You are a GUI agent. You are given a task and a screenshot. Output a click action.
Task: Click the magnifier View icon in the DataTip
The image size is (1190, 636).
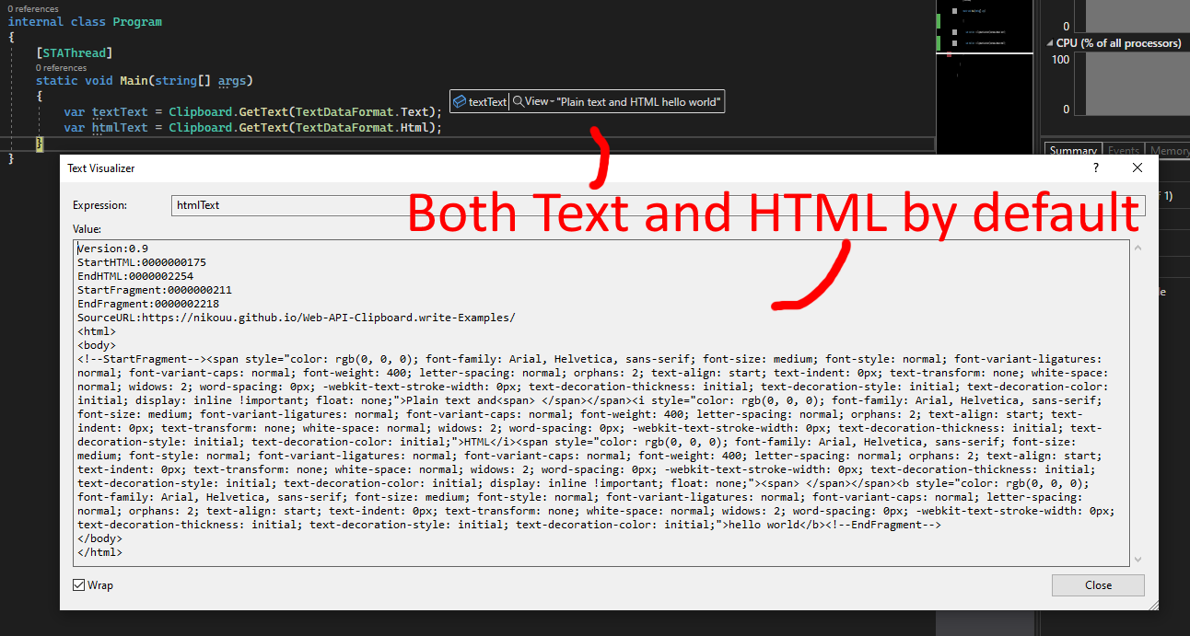pyautogui.click(x=517, y=101)
